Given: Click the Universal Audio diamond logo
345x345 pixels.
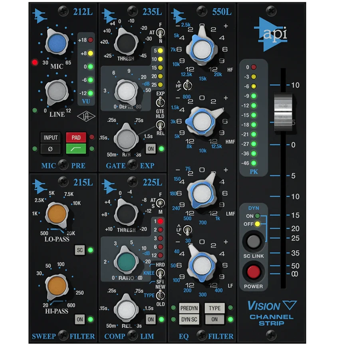Looking at the screenshot, I should [x=86, y=116].
